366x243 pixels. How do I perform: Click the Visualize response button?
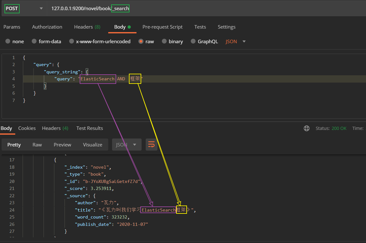pyautogui.click(x=92, y=145)
